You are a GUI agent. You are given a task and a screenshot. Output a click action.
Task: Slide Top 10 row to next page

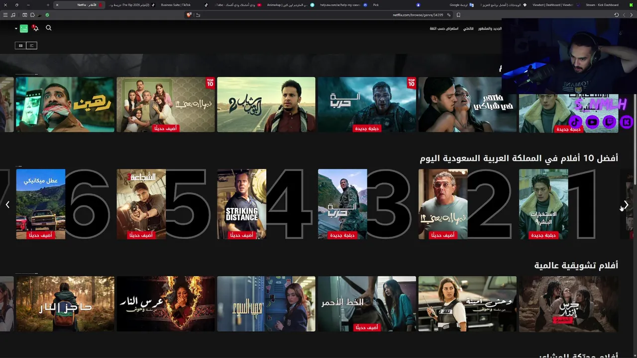tap(7, 204)
